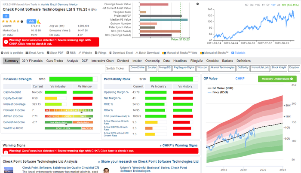
Task: Select the 3M chart range
Action: pos(252,5)
